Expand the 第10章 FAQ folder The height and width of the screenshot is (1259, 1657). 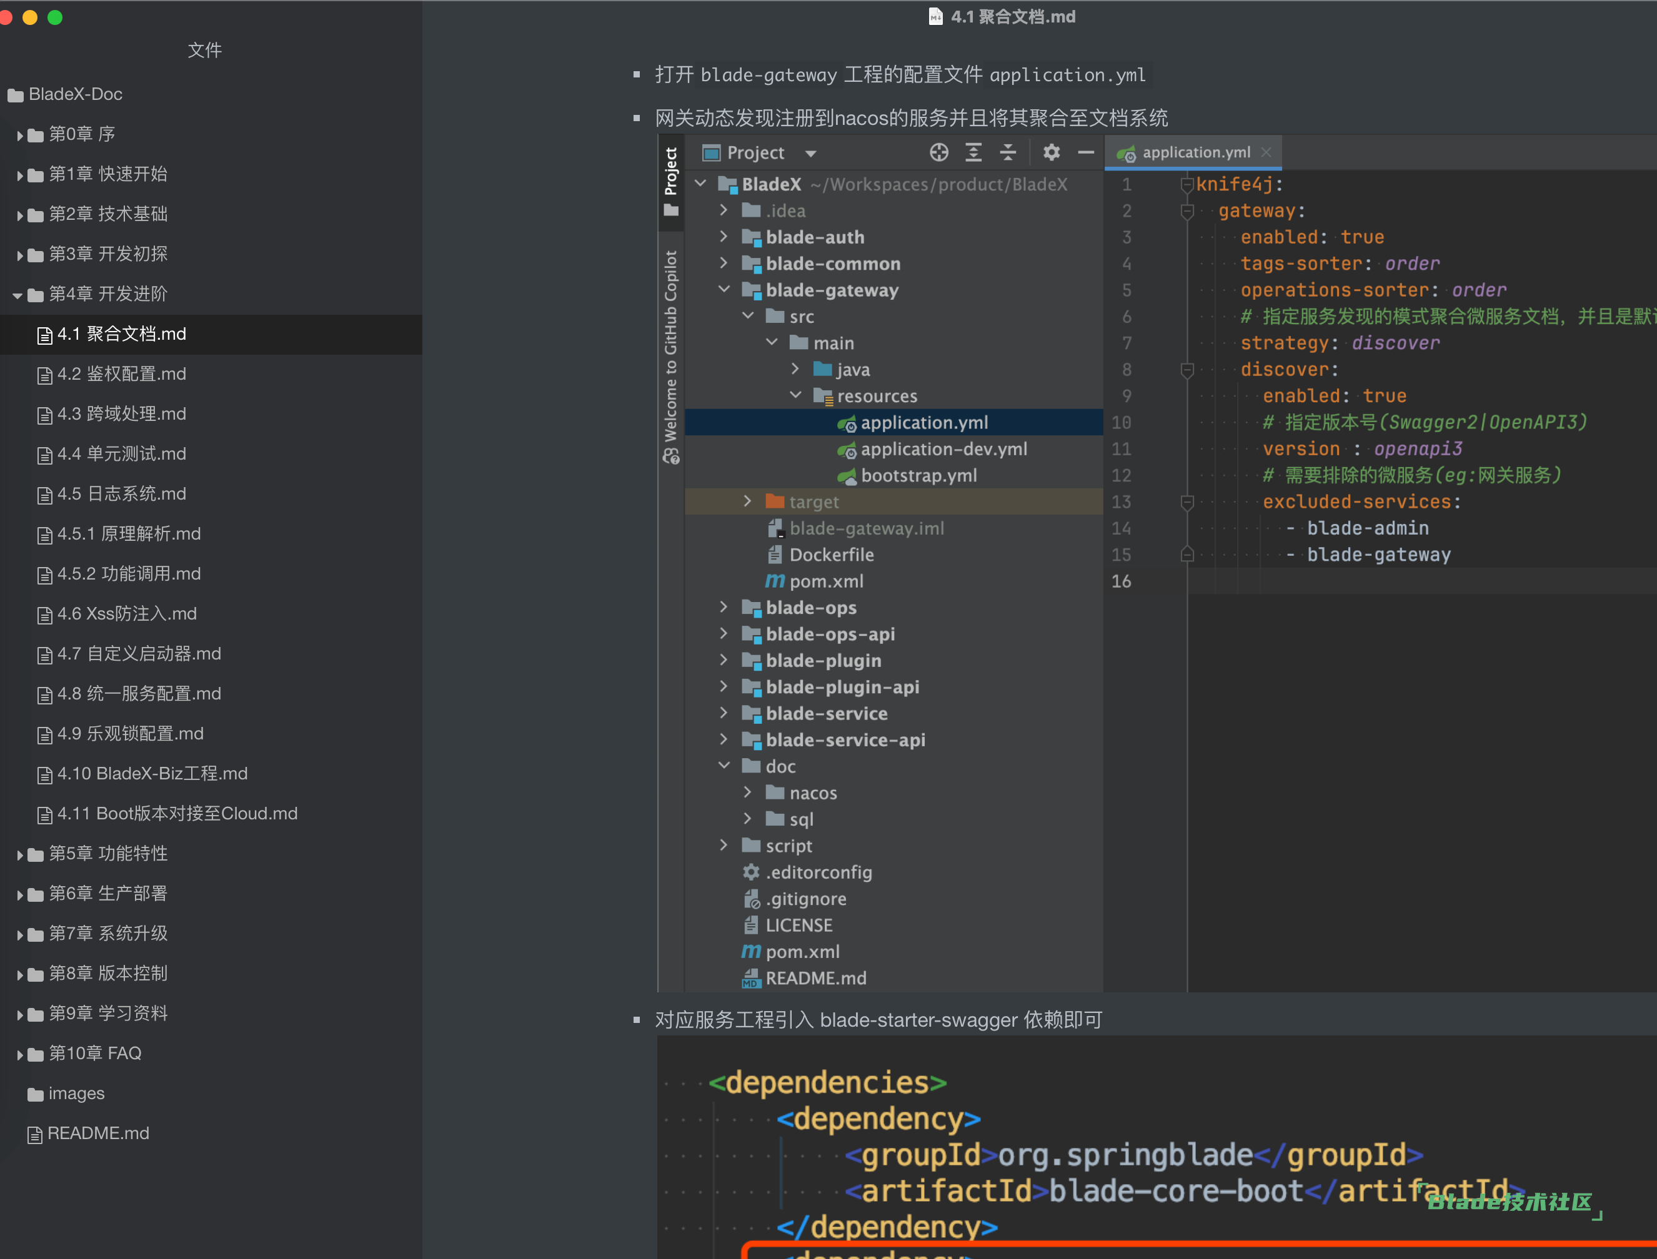click(x=19, y=1054)
